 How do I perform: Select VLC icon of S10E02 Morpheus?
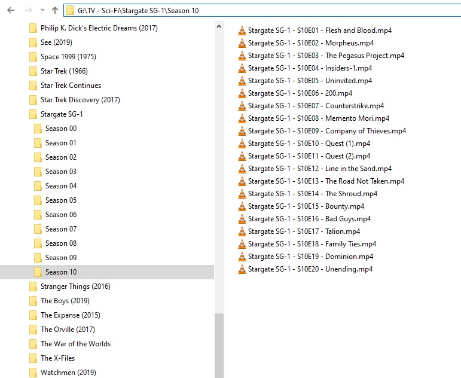(242, 43)
